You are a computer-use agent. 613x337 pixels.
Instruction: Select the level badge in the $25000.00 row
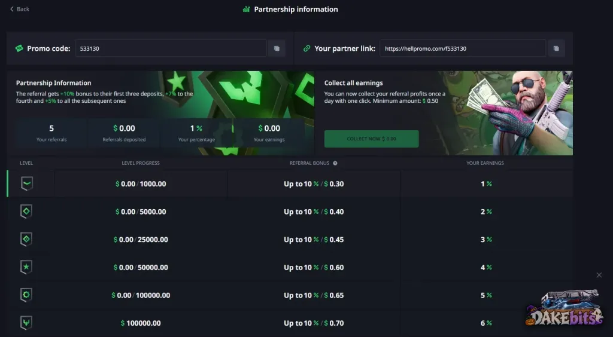26,239
